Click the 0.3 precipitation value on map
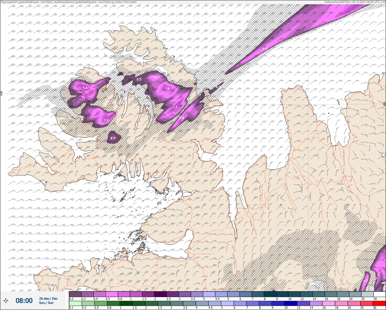The height and width of the screenshot is (310, 386). pos(139,79)
